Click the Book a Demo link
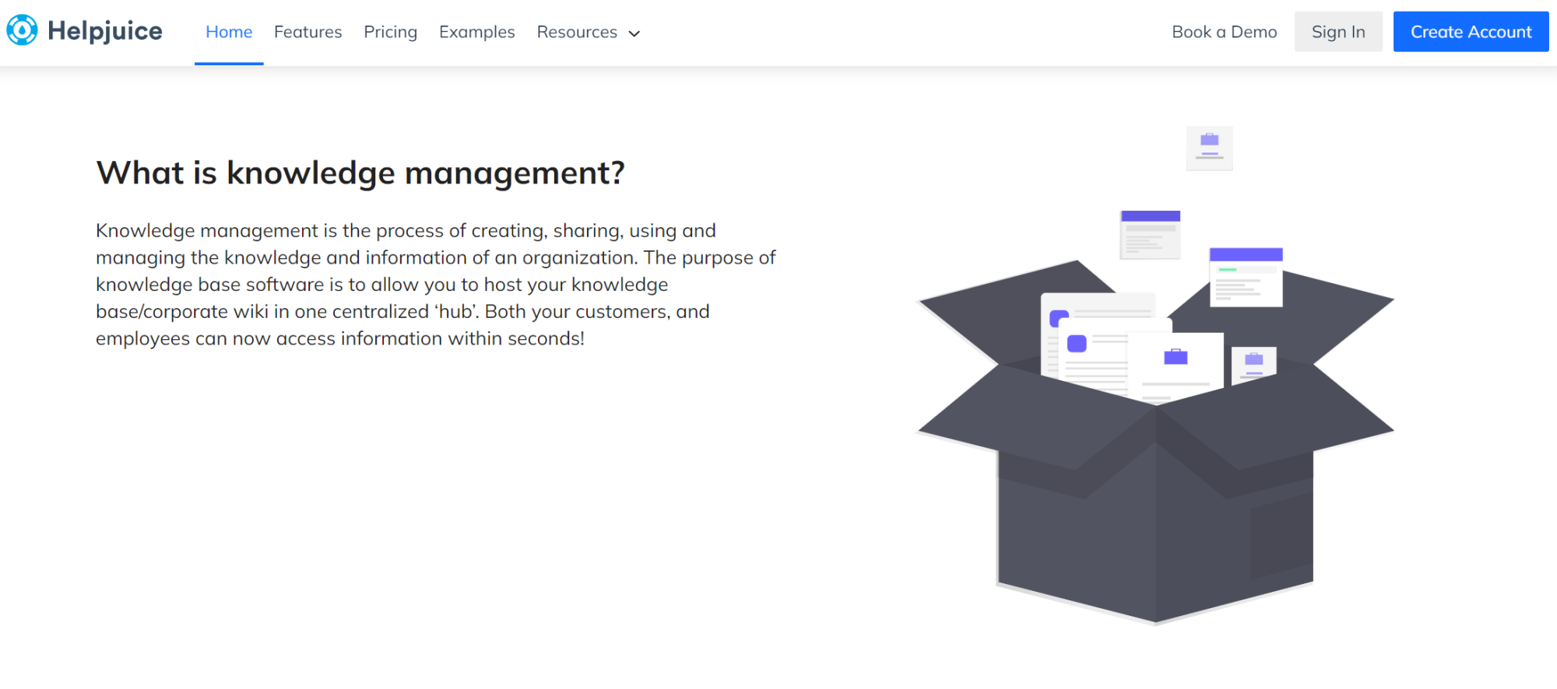 pos(1224,32)
